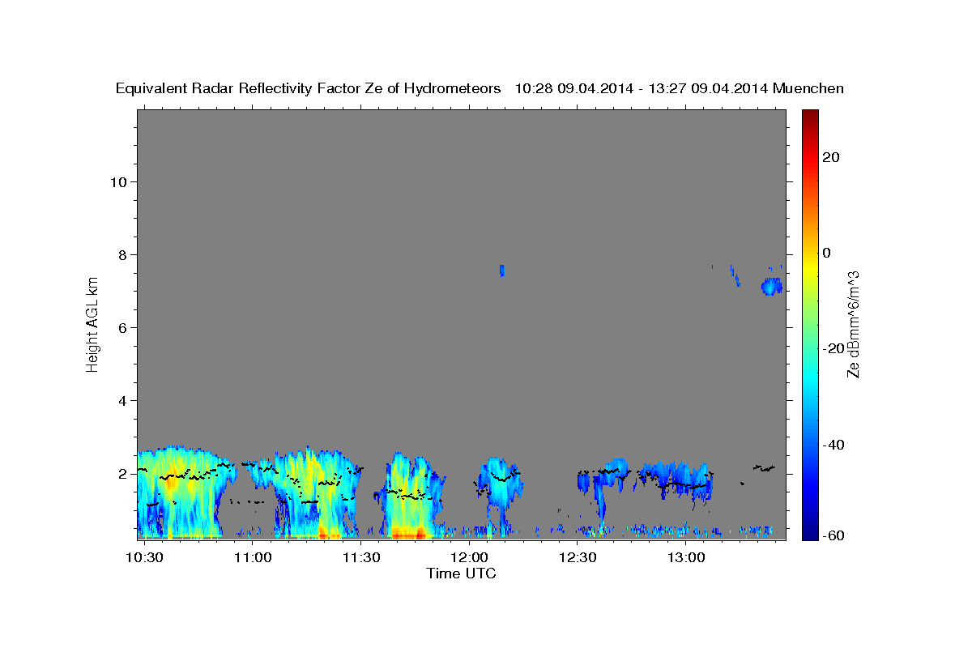972x648 pixels.
Task: Click the colorbar label 'Ze dBmm^6/m^3'
Action: pyautogui.click(x=853, y=324)
